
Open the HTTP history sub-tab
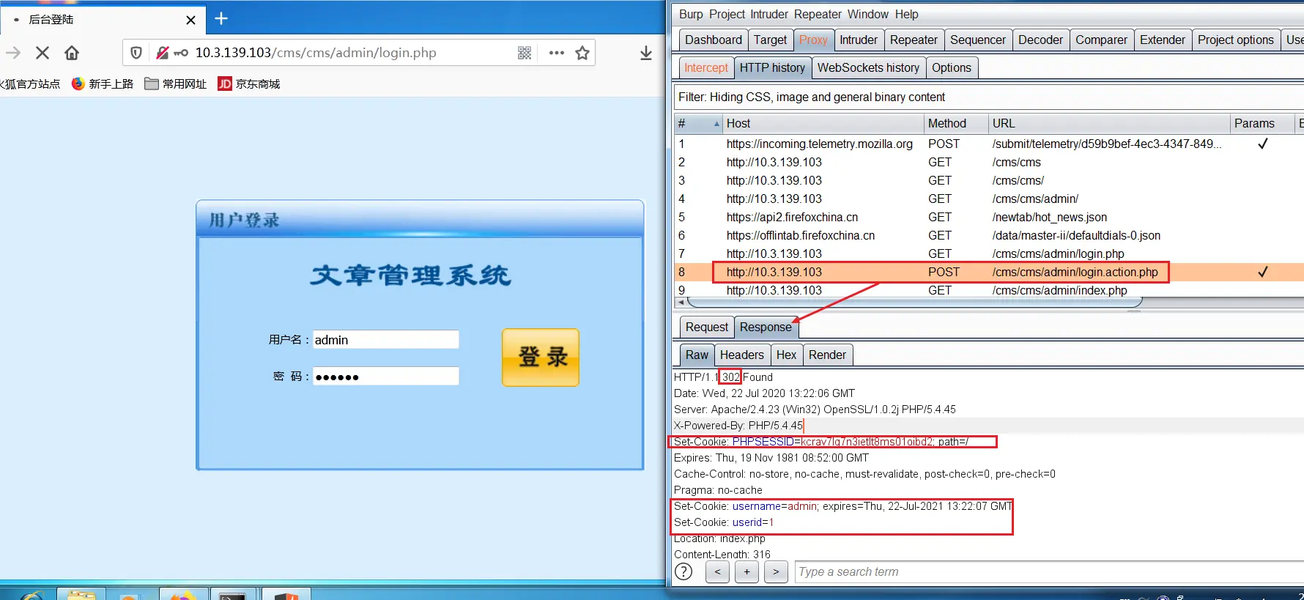772,67
